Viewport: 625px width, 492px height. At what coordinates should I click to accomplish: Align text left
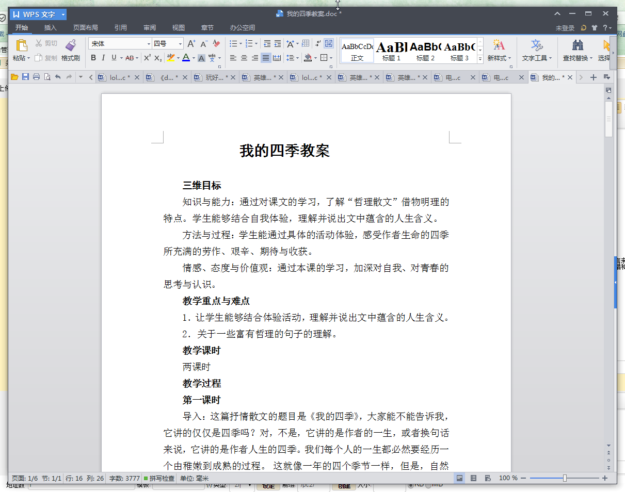coord(233,58)
